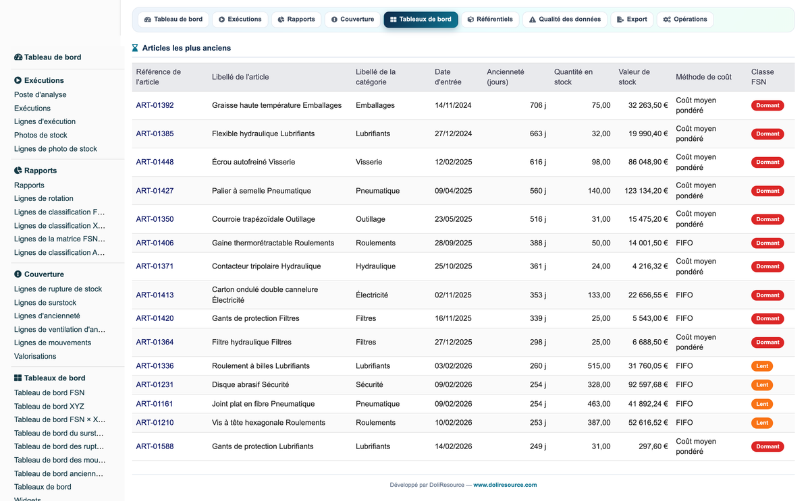Open Photos de stock in the sidebar
Image resolution: width=810 pixels, height=501 pixels.
pyautogui.click(x=40, y=136)
